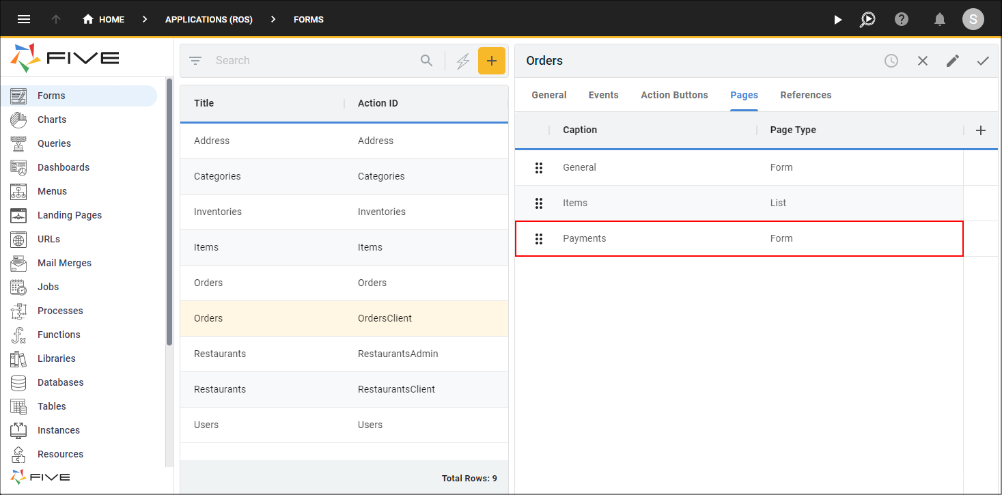The width and height of the screenshot is (1002, 495).
Task: Click the pencil edit icon
Action: point(953,61)
